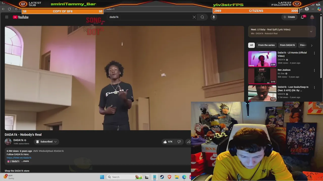Viewport: 323px width, 181px height.
Task: Open options for Not Jealous video
Action: [314, 70]
